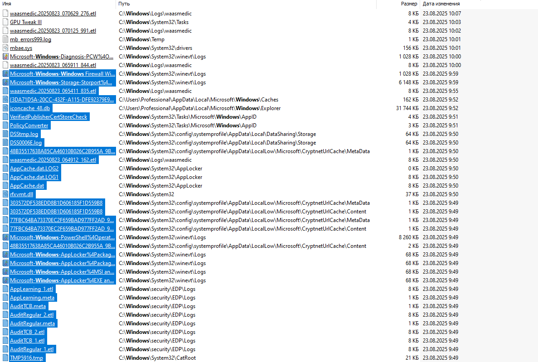Image resolution: width=538 pixels, height=362 pixels.
Task: Click the Windows Firewall event log icon
Action: click(x=5, y=74)
